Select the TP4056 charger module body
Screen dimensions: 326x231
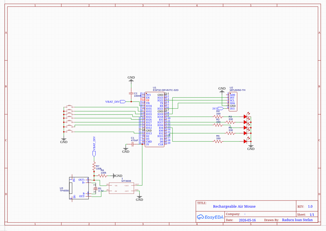pos(79,188)
